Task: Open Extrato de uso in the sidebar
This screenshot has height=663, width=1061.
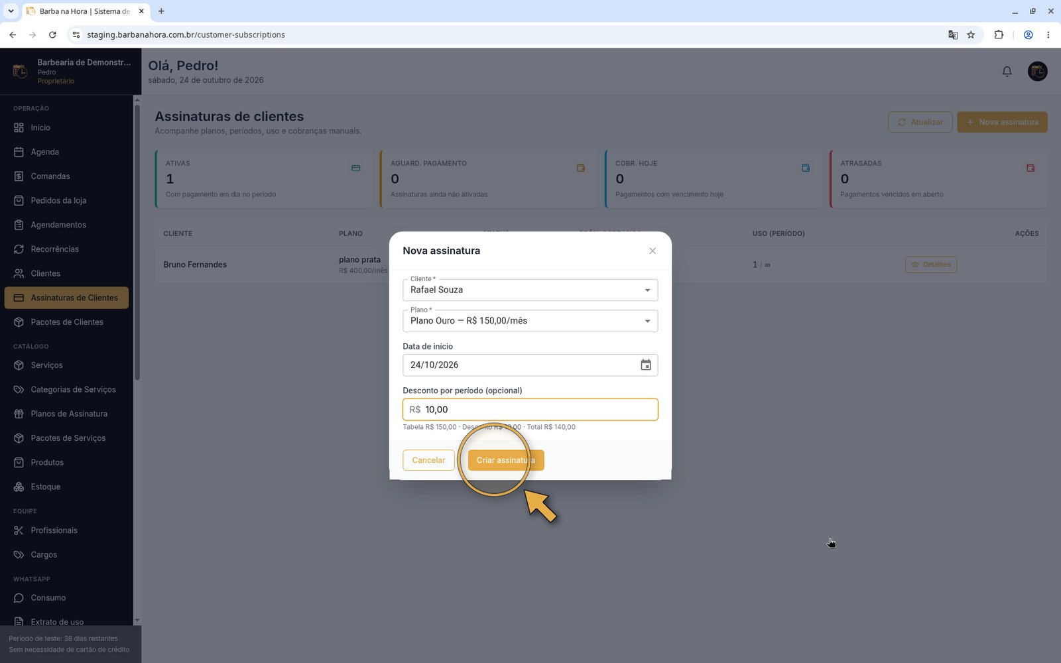Action: point(66,622)
